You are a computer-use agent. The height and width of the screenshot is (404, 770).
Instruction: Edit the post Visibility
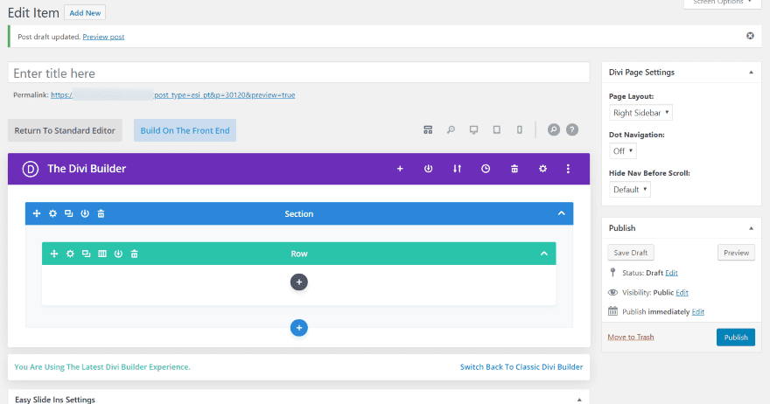pos(682,293)
